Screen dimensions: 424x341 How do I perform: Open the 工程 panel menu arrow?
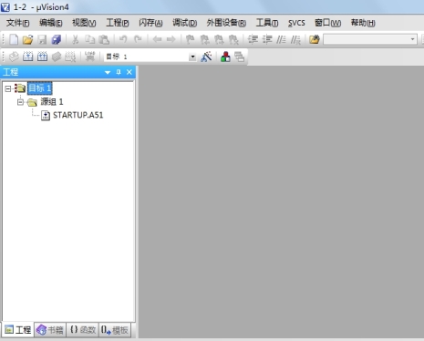tap(108, 72)
